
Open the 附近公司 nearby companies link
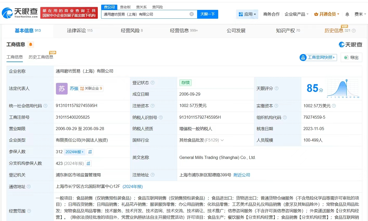point(242,175)
